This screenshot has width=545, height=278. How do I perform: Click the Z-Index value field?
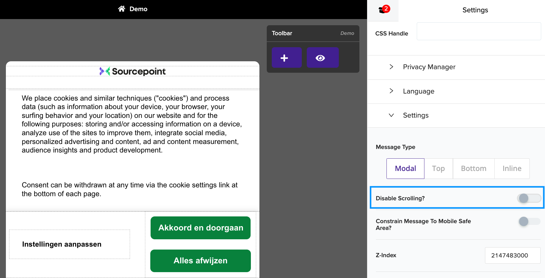pyautogui.click(x=512, y=255)
